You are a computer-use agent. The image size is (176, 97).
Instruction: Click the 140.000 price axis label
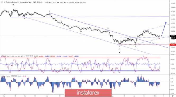(173, 23)
